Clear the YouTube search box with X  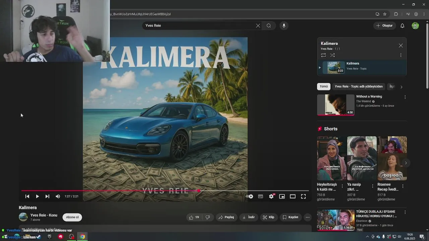[x=258, y=26]
